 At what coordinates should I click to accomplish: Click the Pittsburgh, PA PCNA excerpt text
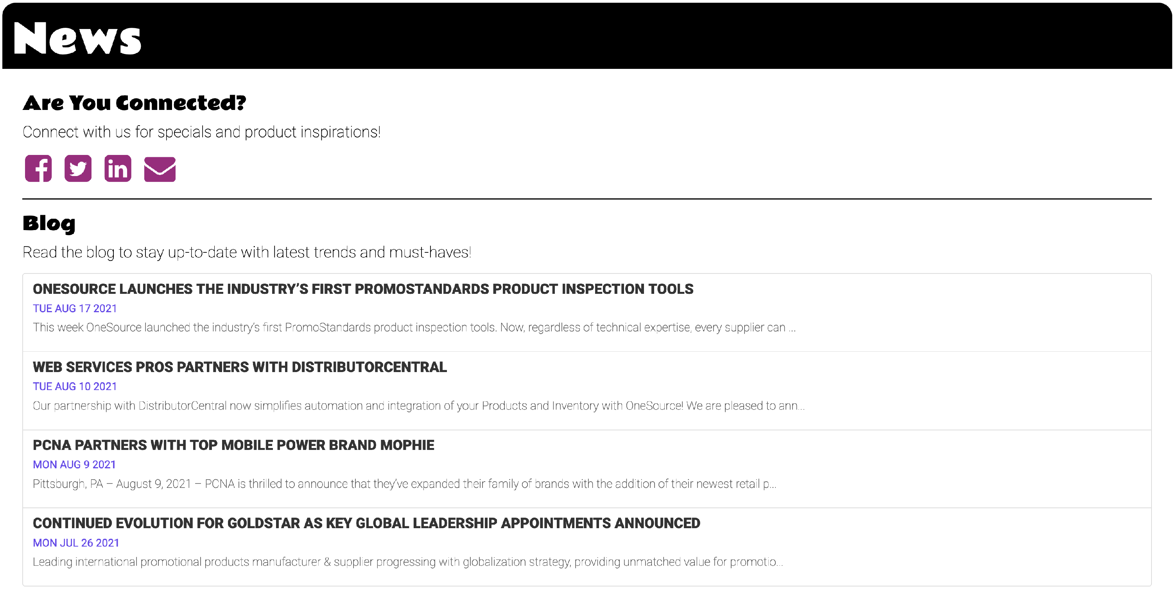404,484
